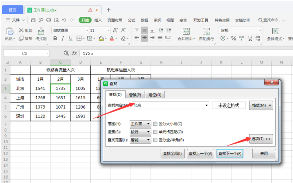
Task: Click the Paste clipboard icon
Action: tap(10, 31)
